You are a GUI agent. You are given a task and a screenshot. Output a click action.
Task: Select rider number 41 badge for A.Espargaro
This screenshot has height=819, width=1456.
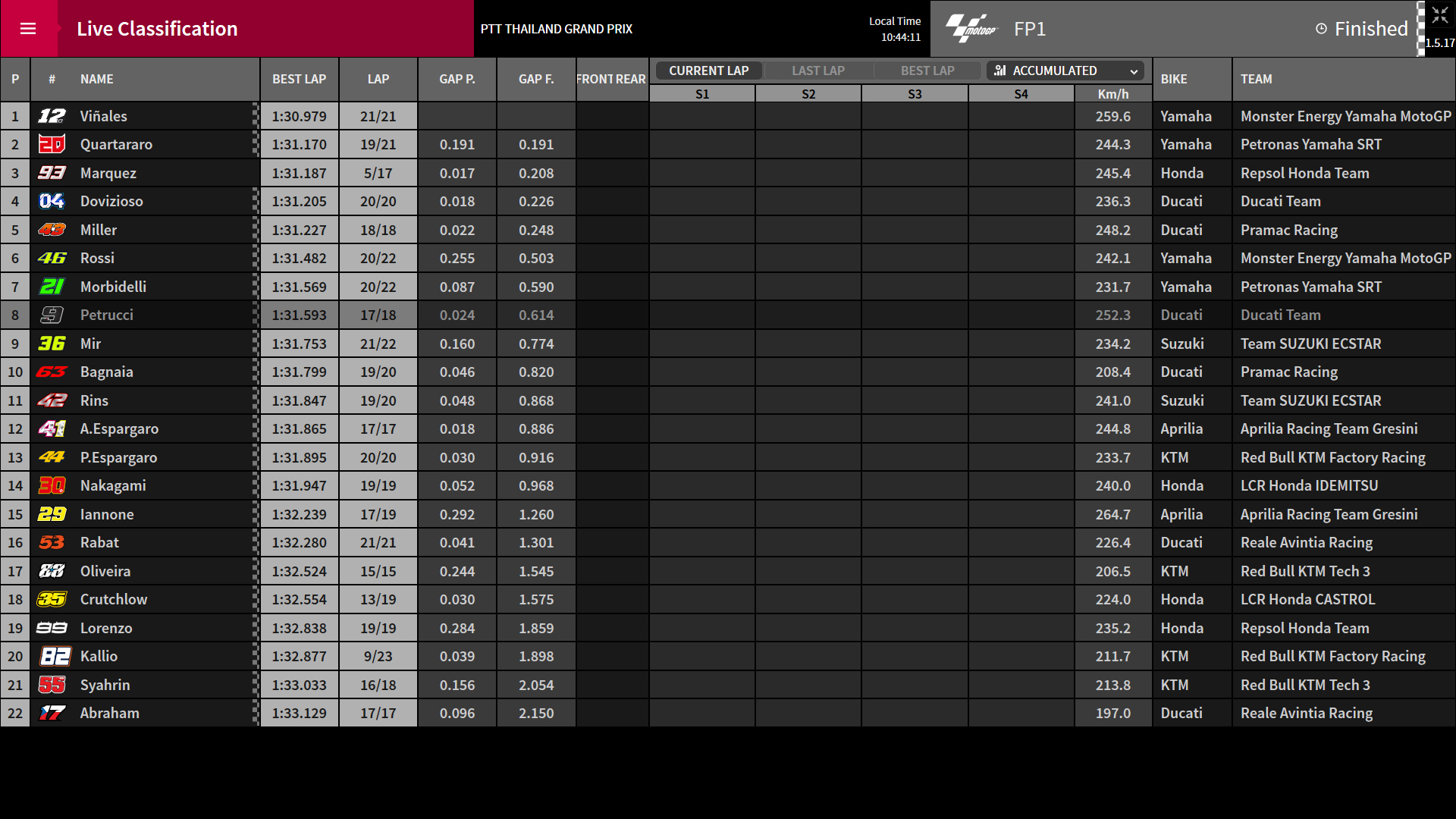pyautogui.click(x=52, y=428)
